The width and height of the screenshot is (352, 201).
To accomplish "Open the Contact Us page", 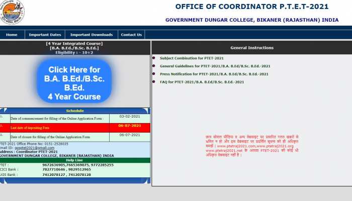I will tap(131, 35).
